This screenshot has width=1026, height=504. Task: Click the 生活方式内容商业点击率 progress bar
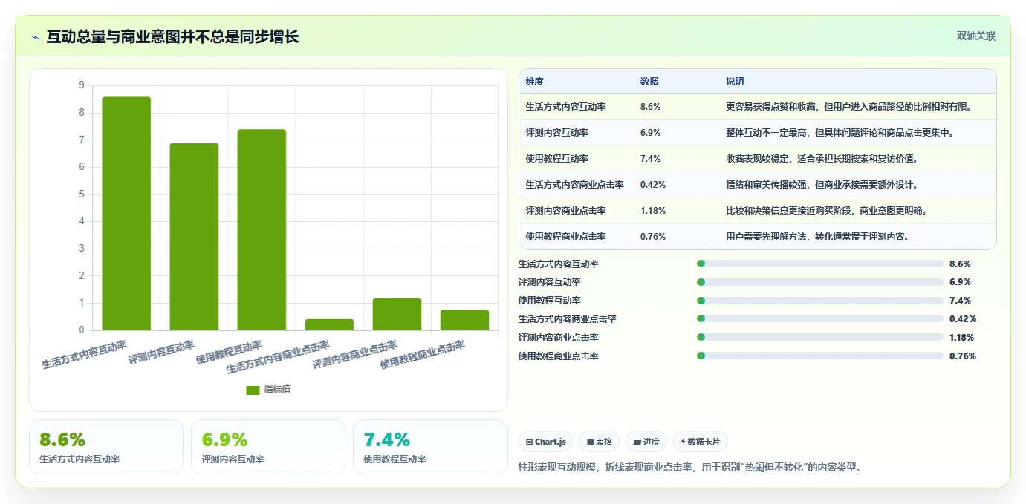click(x=820, y=319)
